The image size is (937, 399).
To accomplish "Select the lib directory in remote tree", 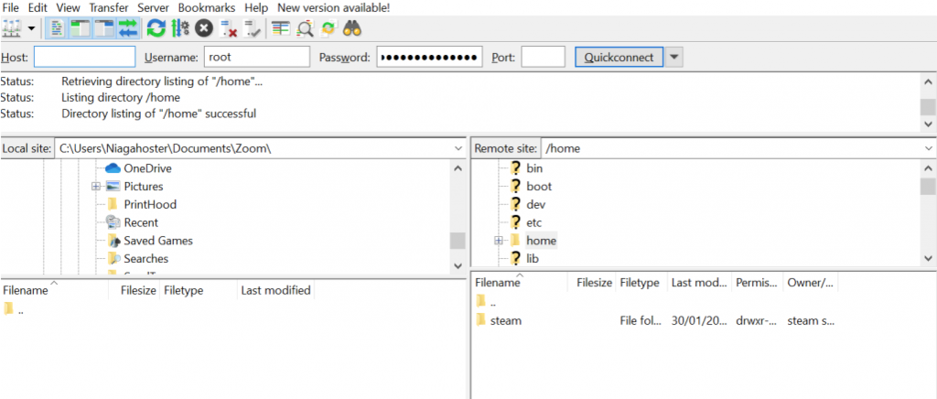I will (533, 259).
